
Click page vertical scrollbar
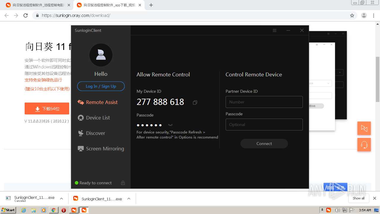click(x=378, y=79)
